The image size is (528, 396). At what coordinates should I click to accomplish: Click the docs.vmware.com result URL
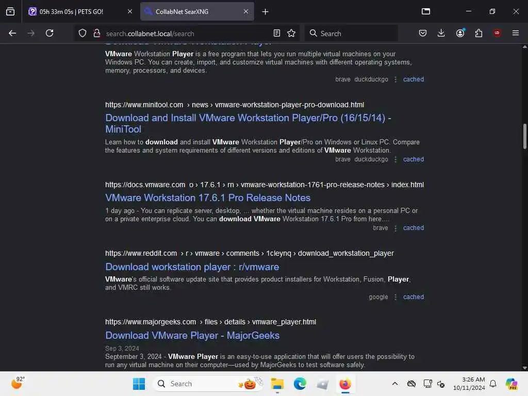pos(265,185)
